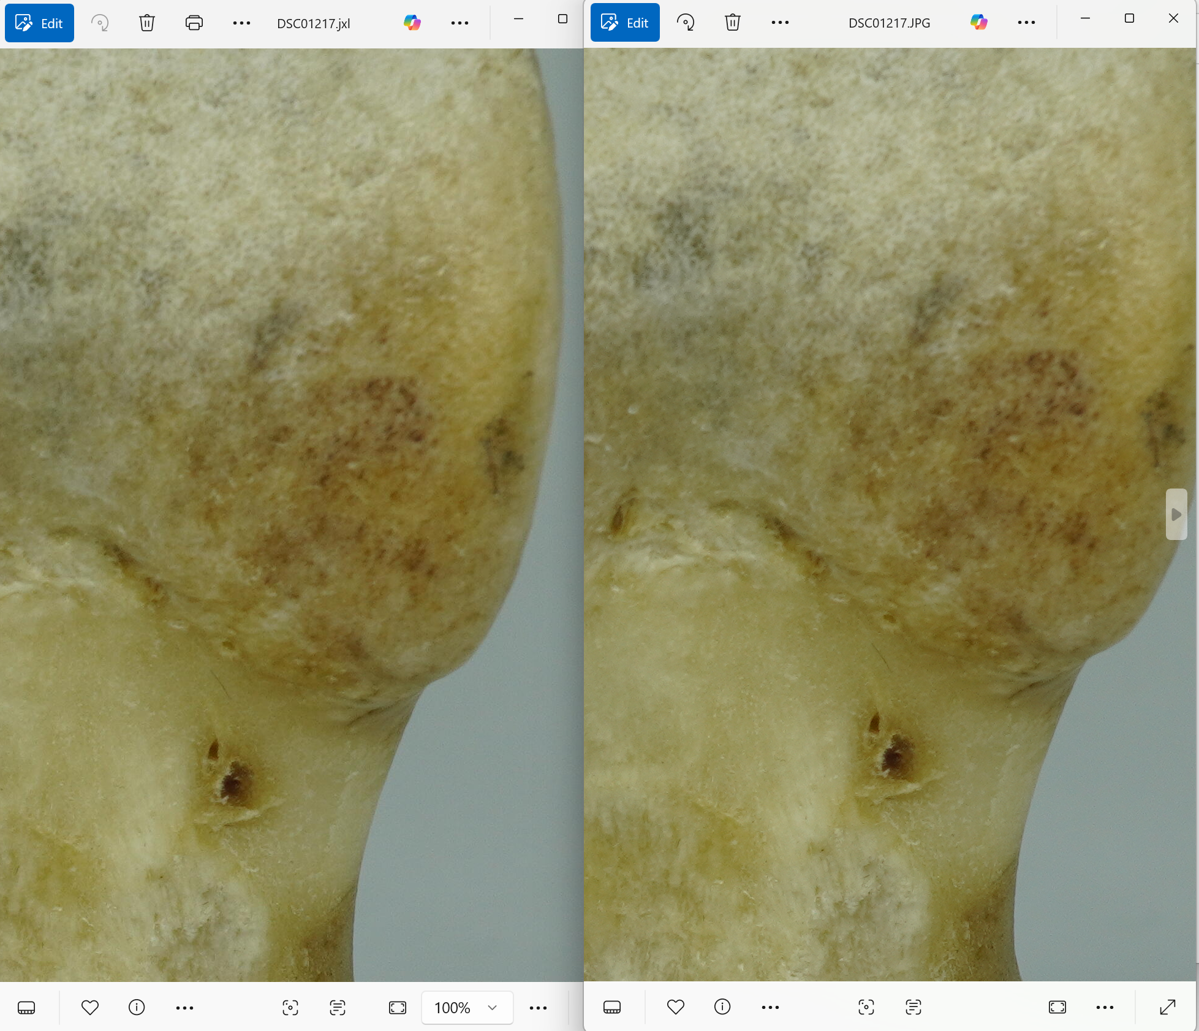Screen dimensions: 1199x1031
Task: Scan text in the JPG image
Action: coord(913,1007)
